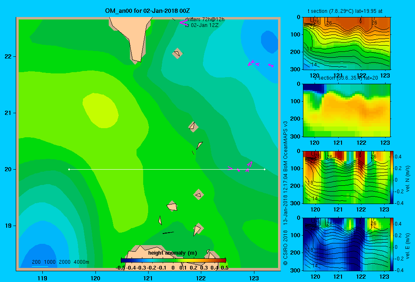The height and width of the screenshot is (282, 415).
Task: Open the vel. E velocity section plot
Action: 347,244
